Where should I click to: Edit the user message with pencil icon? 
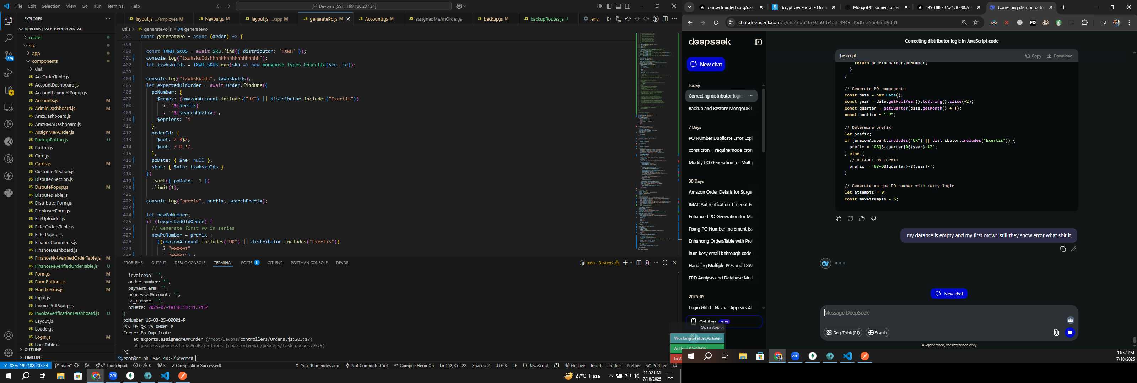click(1074, 249)
